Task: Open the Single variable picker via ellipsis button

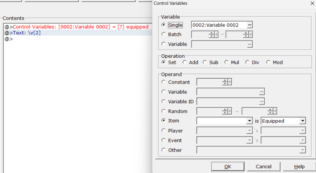Action: point(250,25)
